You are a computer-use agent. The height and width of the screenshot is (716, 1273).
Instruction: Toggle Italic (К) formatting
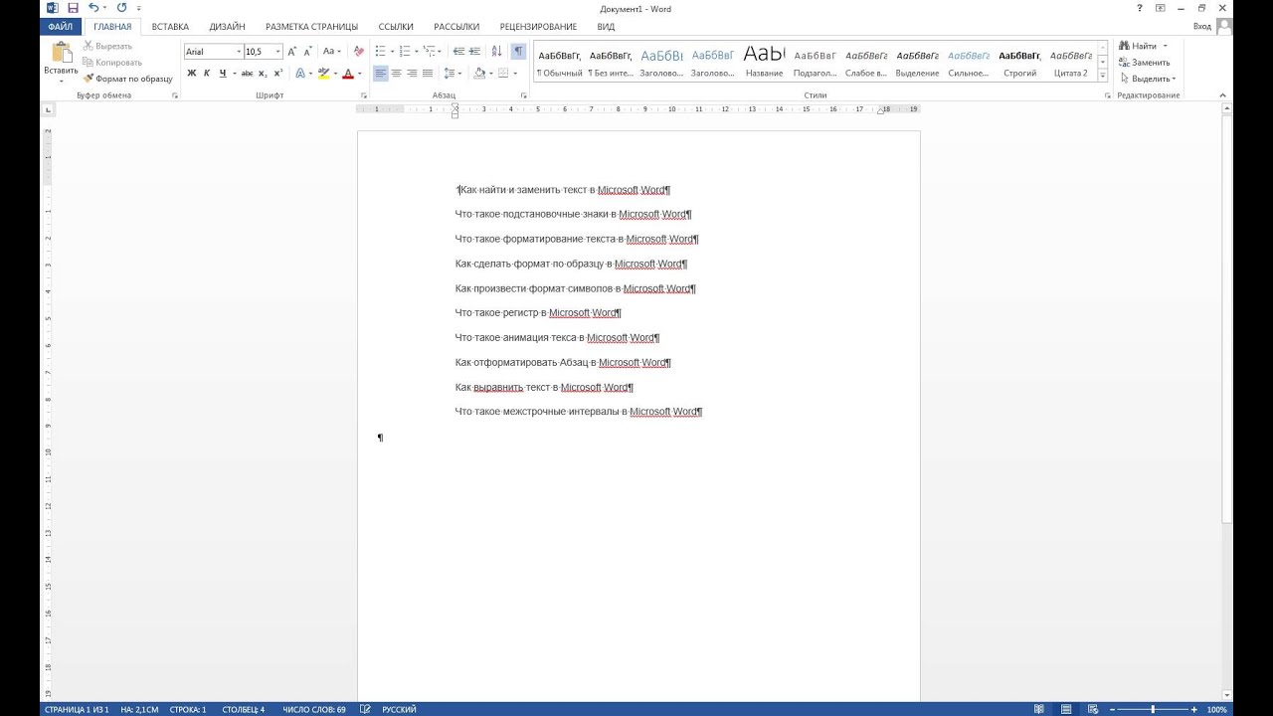tap(207, 74)
